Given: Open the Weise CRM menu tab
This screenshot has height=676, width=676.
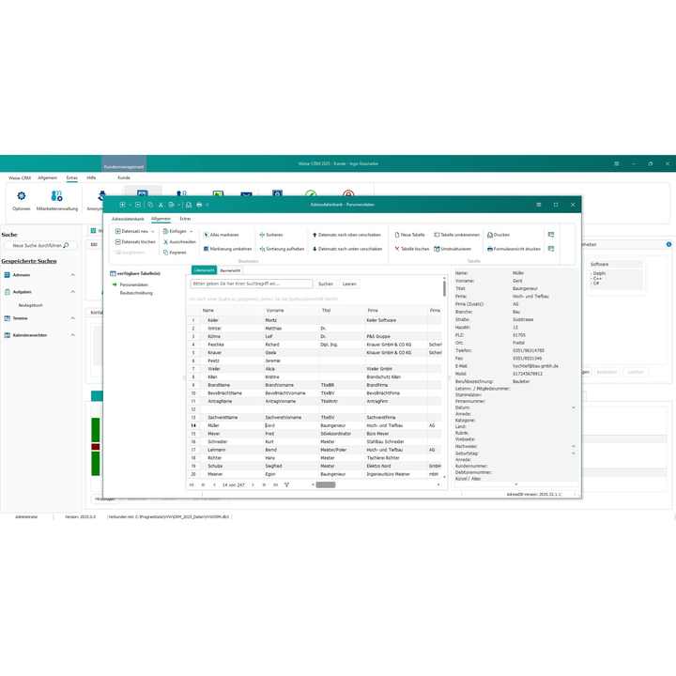Looking at the screenshot, I should [x=20, y=177].
